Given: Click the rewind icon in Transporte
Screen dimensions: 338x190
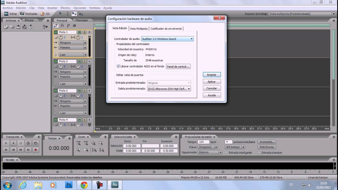Looking at the screenshot, I should (x=13, y=150).
